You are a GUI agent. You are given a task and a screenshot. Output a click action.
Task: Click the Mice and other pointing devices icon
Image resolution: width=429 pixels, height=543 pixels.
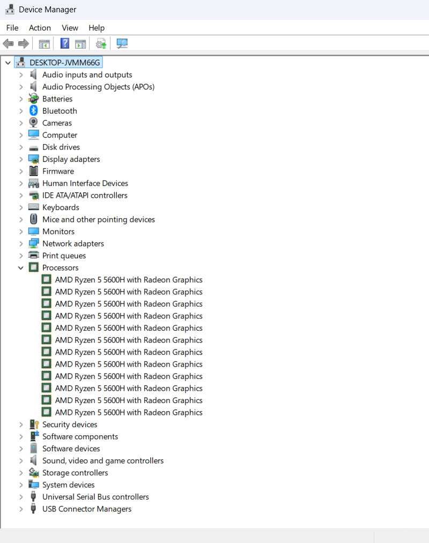[34, 219]
